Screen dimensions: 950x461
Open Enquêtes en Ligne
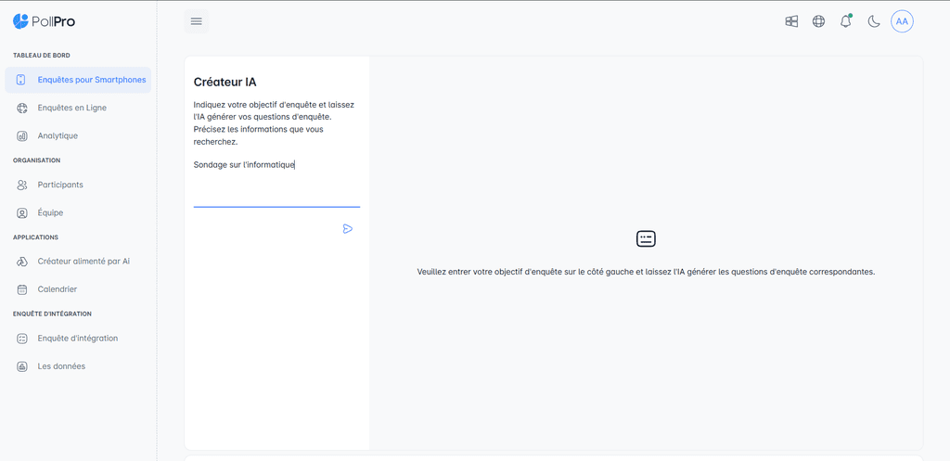coord(71,108)
